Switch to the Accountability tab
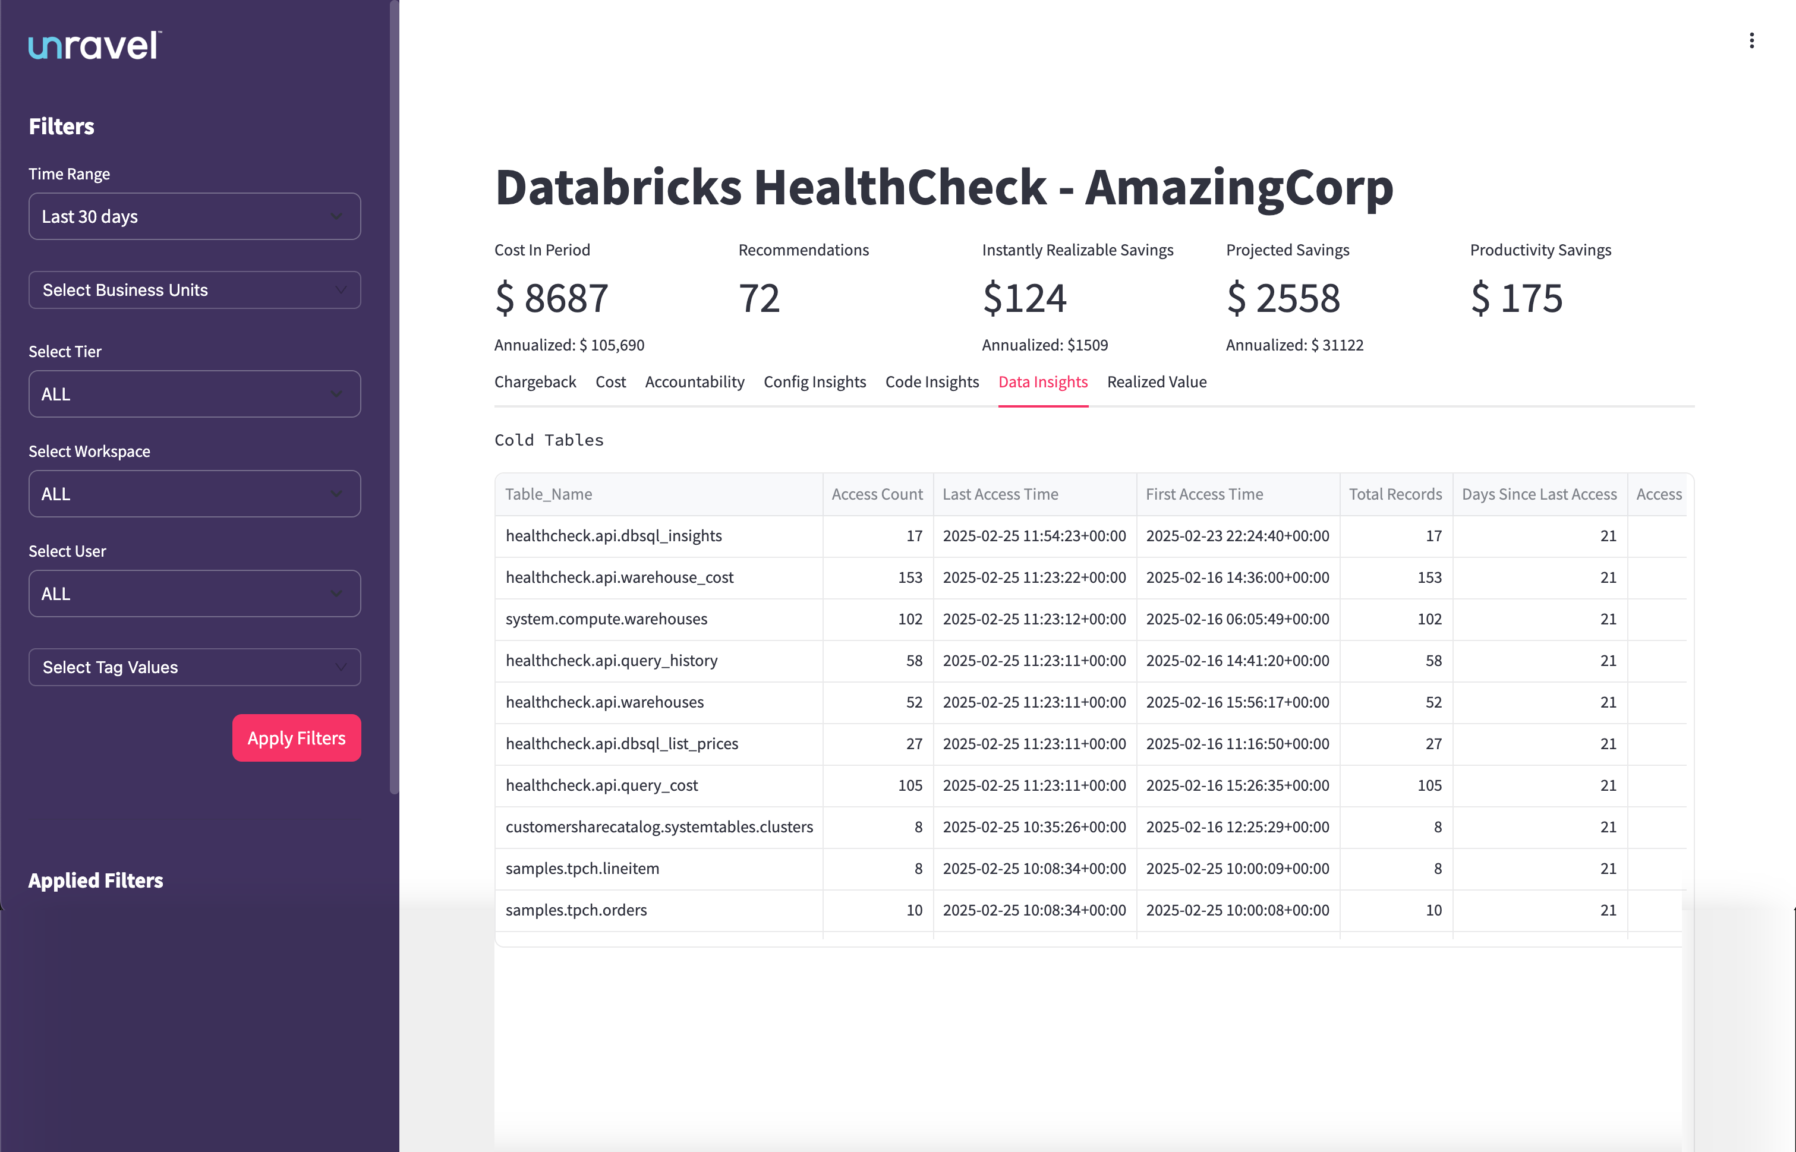The width and height of the screenshot is (1796, 1152). (x=694, y=381)
